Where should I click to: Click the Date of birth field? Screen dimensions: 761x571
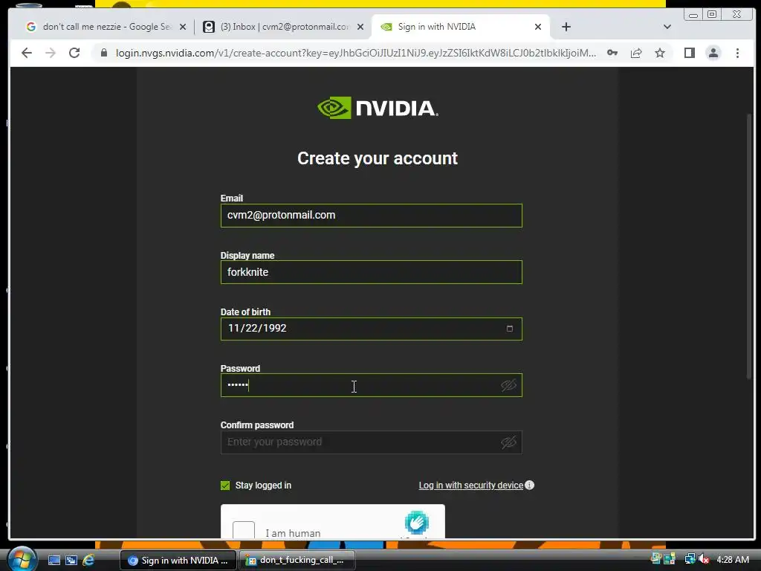pos(372,329)
